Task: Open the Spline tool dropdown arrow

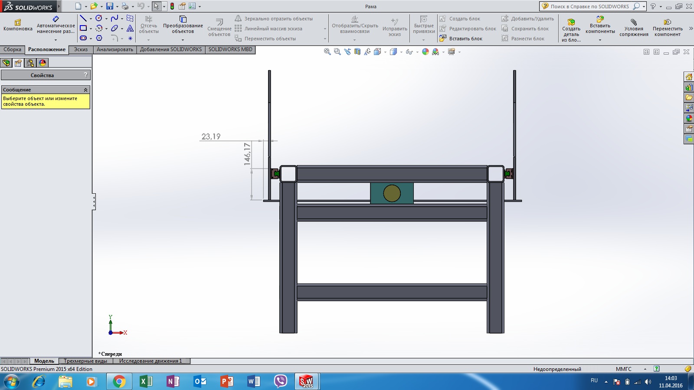Action: coord(122,19)
